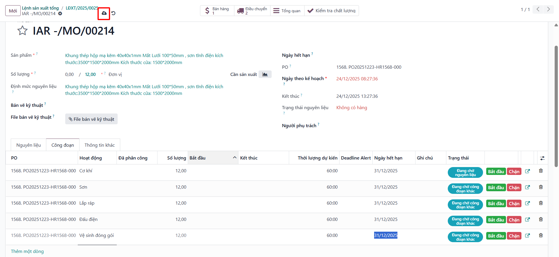Viewport: 559px width, 257px height.
Task: Click the cloud save icon
Action: click(x=104, y=13)
